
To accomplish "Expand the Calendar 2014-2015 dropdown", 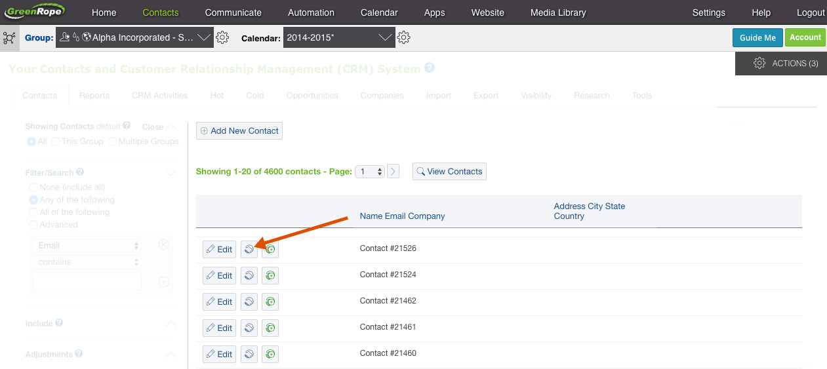I will click(x=338, y=38).
